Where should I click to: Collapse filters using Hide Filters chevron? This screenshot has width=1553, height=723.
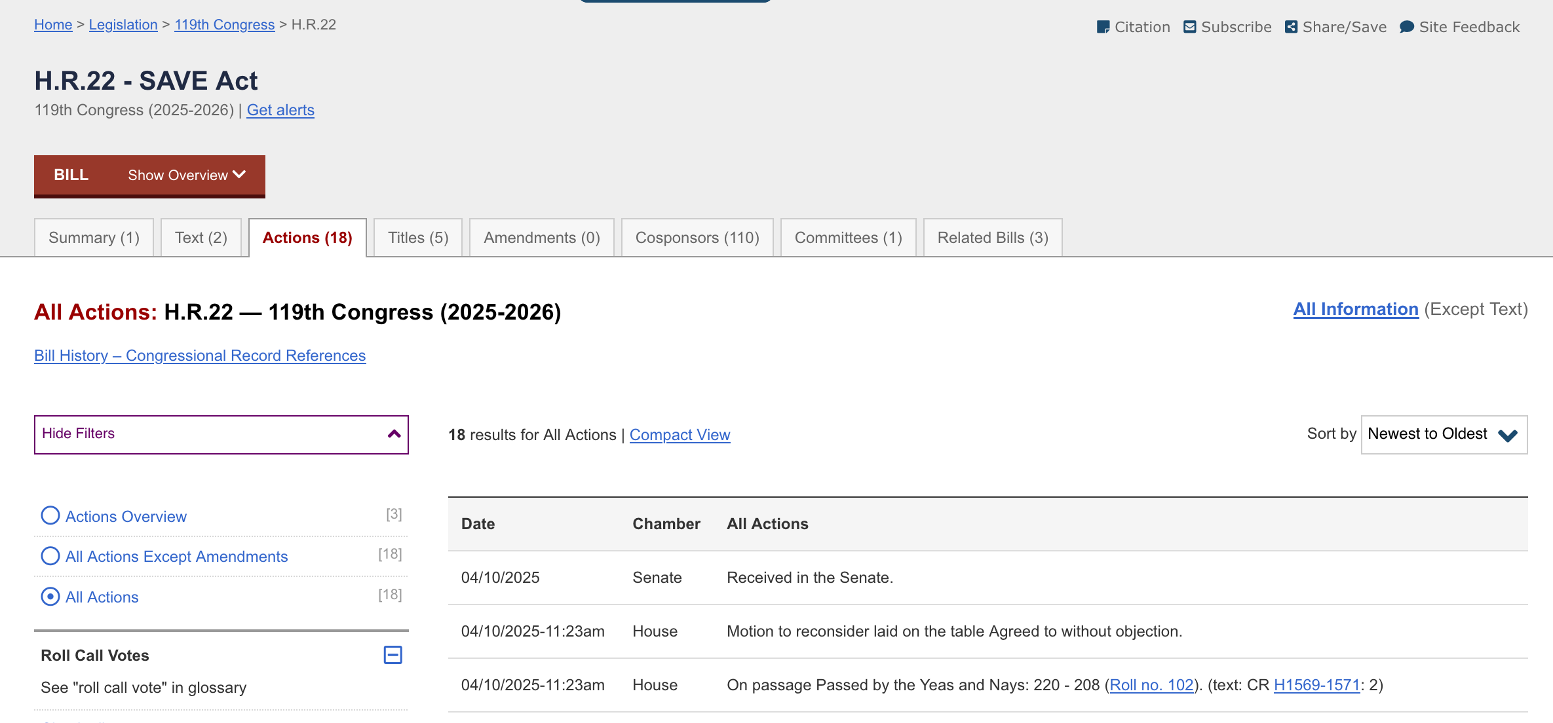(394, 434)
